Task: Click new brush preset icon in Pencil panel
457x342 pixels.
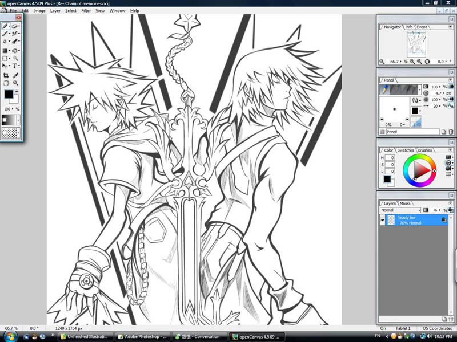Action: click(x=444, y=132)
